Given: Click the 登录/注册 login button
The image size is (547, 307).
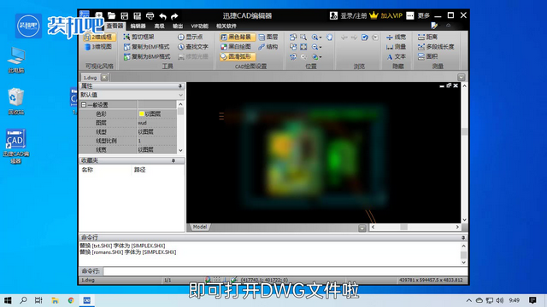Looking at the screenshot, I should click(x=348, y=15).
